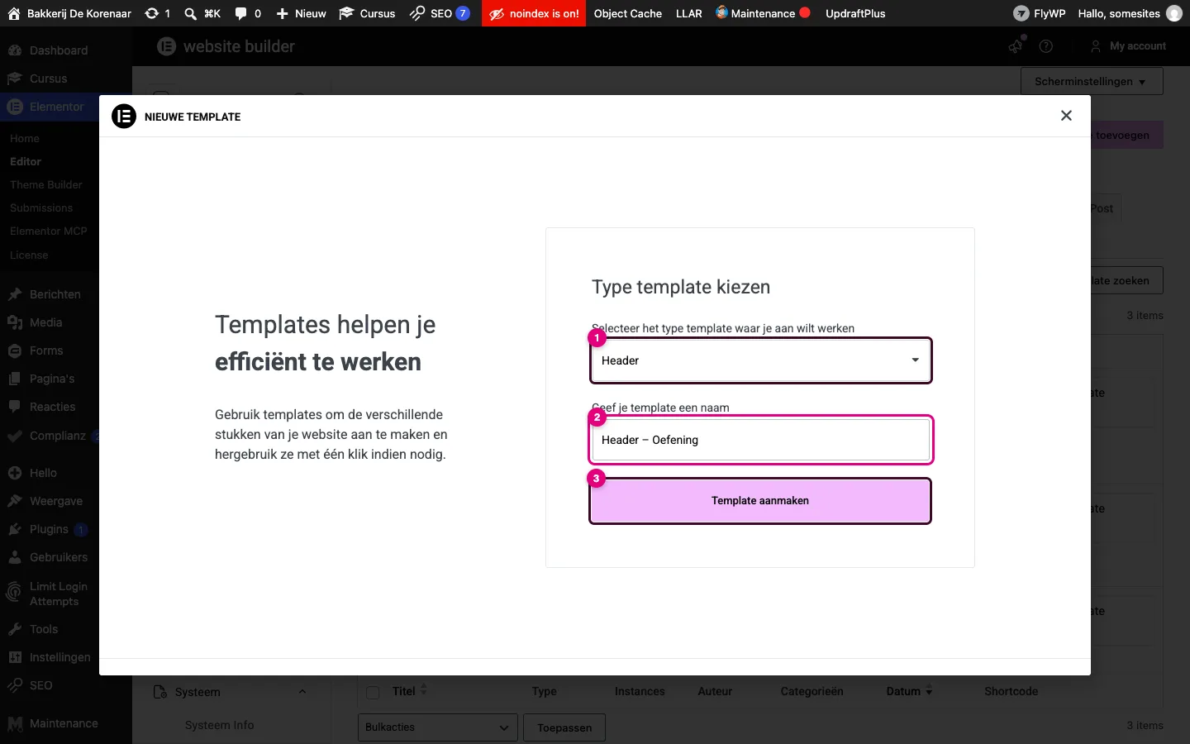Open the template type dropdown showing Header
This screenshot has width=1190, height=744.
tap(760, 360)
